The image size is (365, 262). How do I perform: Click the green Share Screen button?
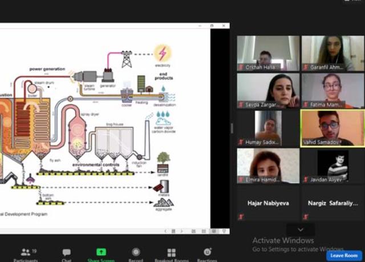pyautogui.click(x=101, y=255)
